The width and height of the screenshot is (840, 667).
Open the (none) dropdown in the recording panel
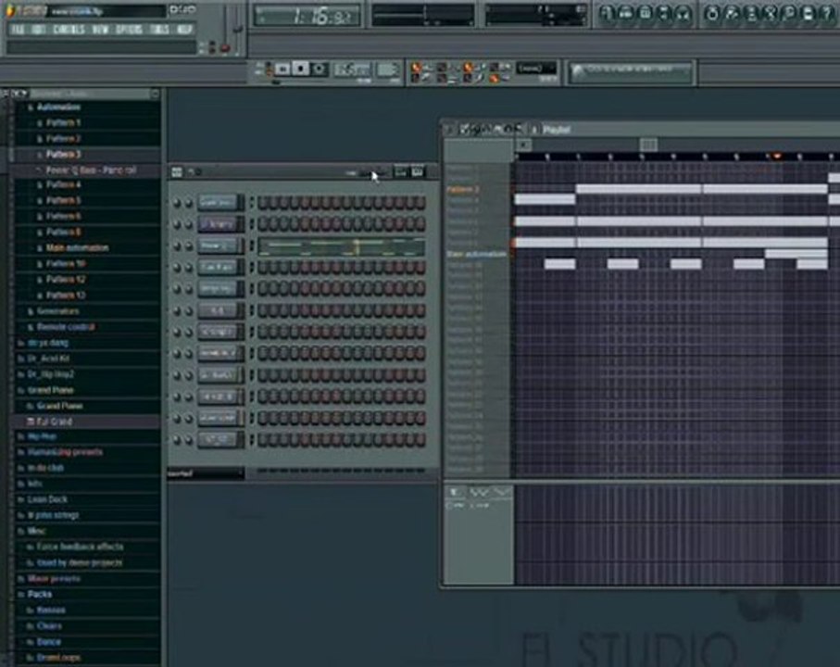(536, 68)
